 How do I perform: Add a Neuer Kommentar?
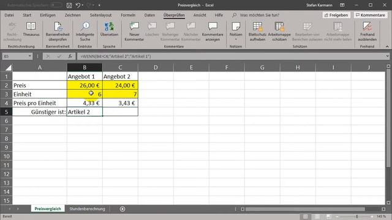(134, 31)
